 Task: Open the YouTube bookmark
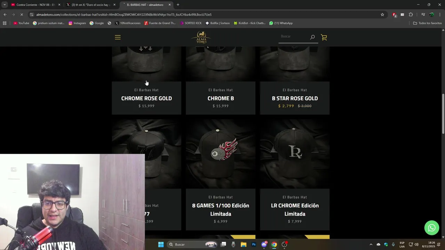tap(21, 23)
